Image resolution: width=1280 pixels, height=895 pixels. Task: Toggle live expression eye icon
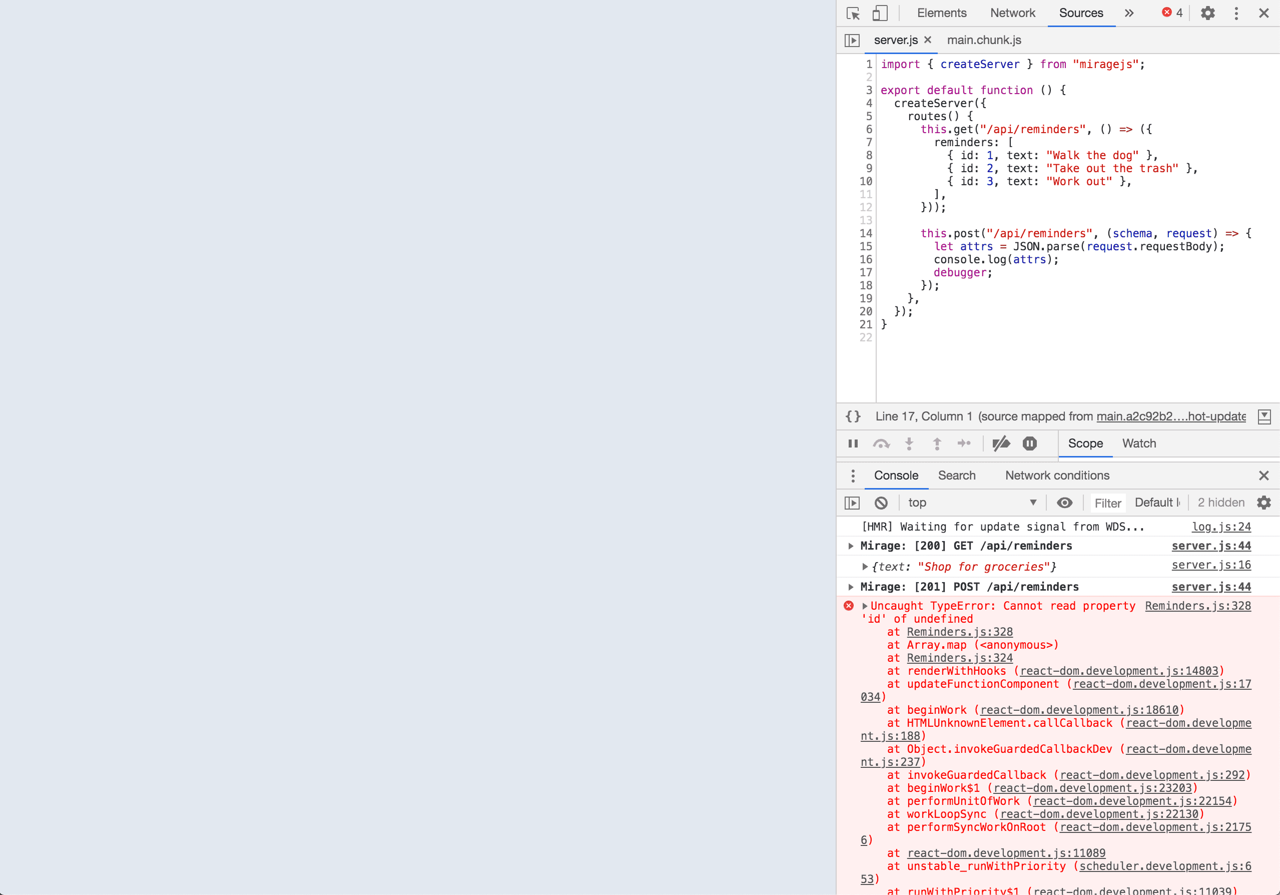1064,503
